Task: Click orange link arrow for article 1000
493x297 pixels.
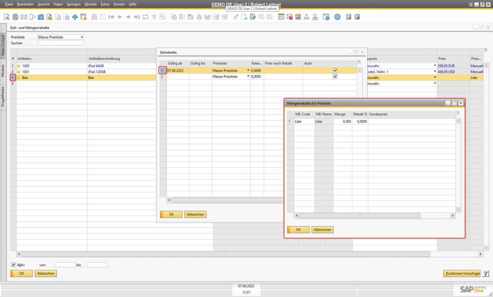Action: [x=19, y=66]
